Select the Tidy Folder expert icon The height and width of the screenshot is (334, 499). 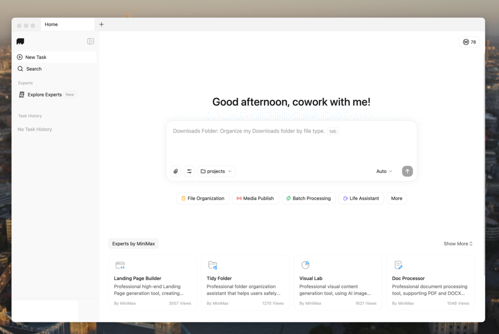coord(212,265)
